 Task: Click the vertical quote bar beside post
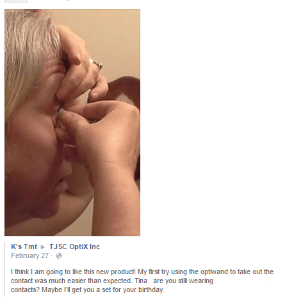4,270
